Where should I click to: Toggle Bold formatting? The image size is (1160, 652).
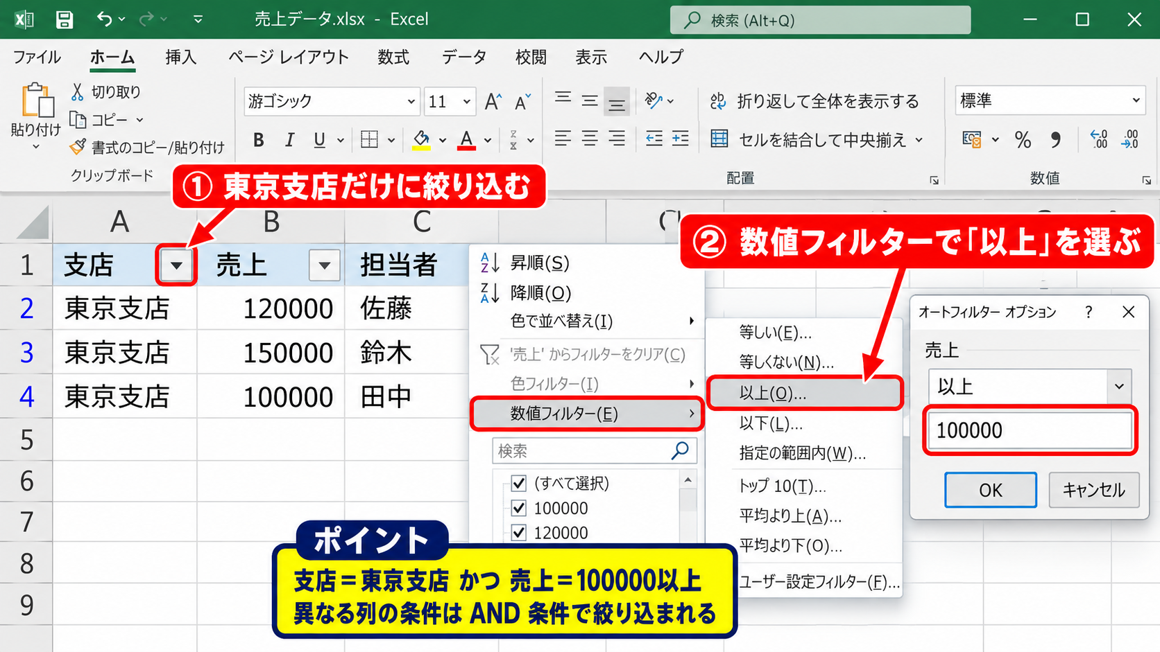(259, 140)
